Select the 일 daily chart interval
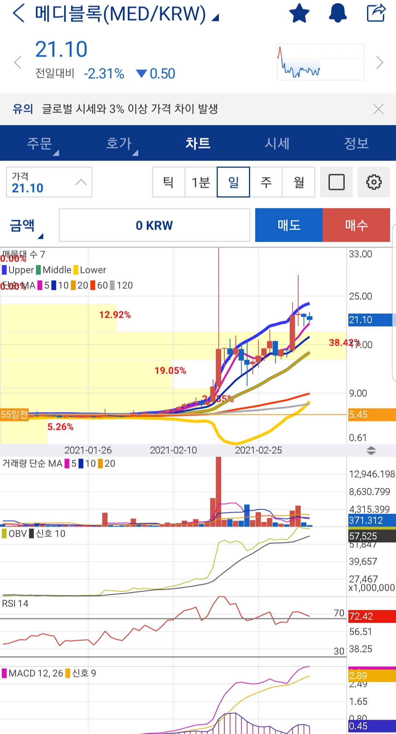 pos(233,182)
